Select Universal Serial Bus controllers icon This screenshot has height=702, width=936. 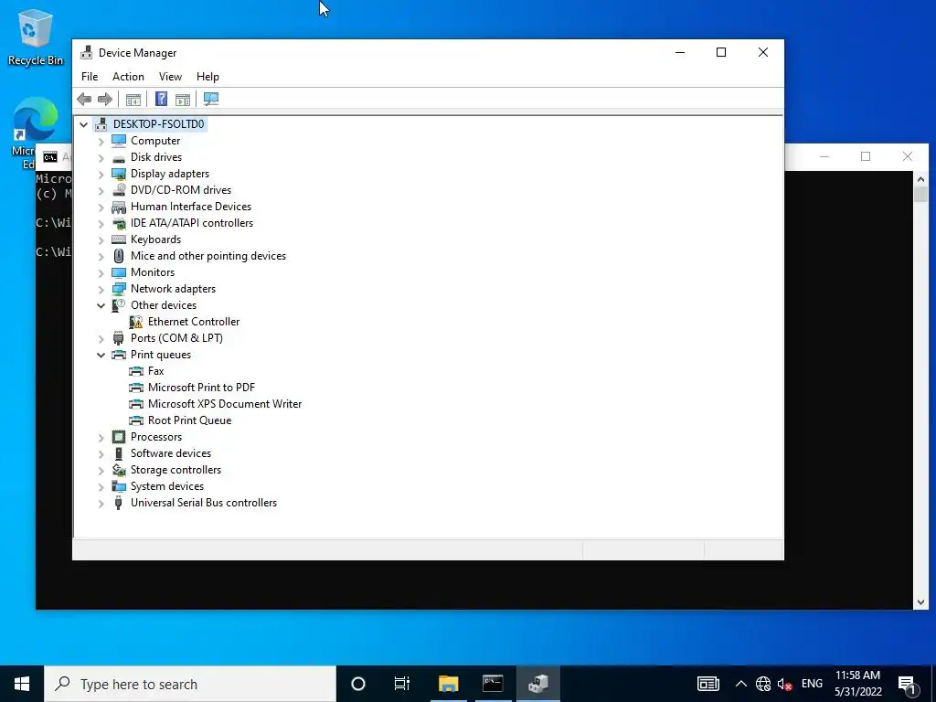(x=118, y=503)
